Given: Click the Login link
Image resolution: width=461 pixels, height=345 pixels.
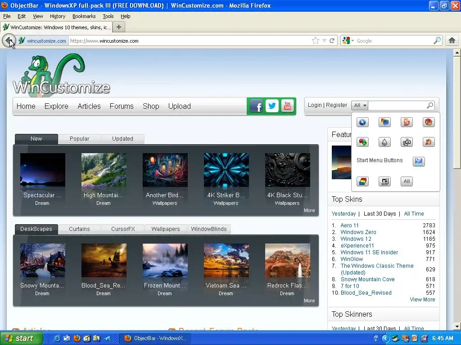Looking at the screenshot, I should pos(315,105).
